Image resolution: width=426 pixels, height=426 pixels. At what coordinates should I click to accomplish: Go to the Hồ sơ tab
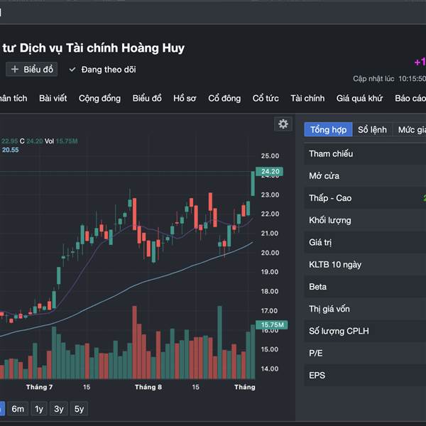pyautogui.click(x=185, y=98)
